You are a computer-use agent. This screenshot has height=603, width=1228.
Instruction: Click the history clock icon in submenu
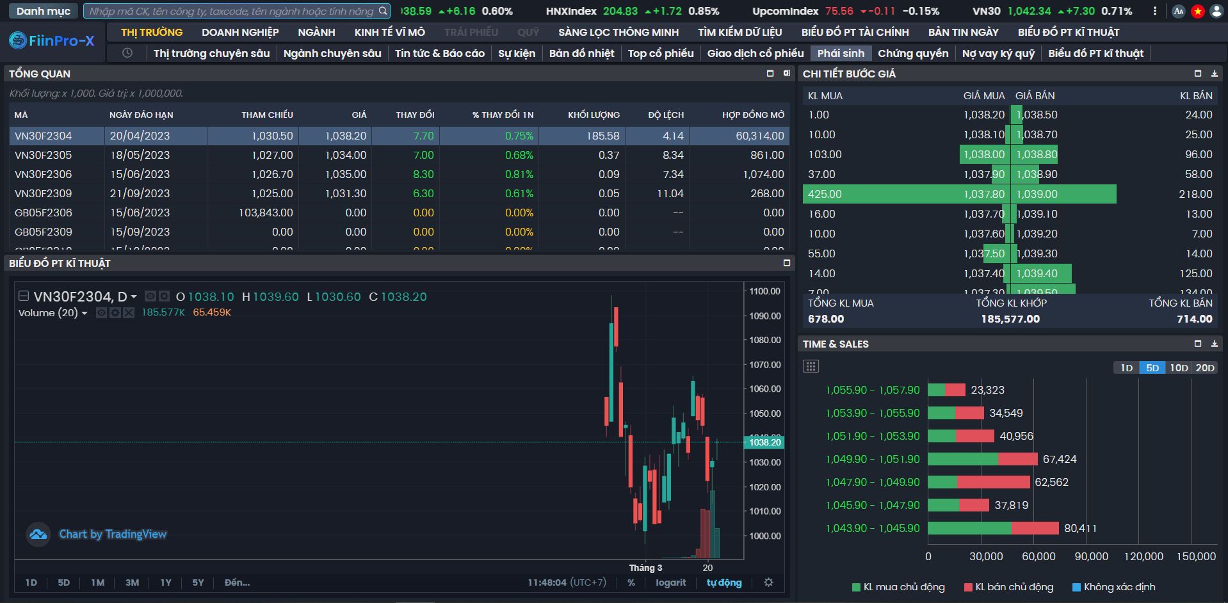pyautogui.click(x=127, y=53)
